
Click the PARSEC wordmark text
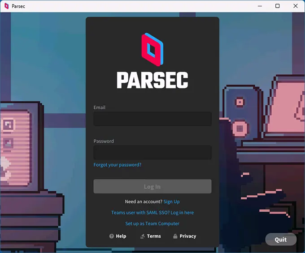(x=152, y=80)
